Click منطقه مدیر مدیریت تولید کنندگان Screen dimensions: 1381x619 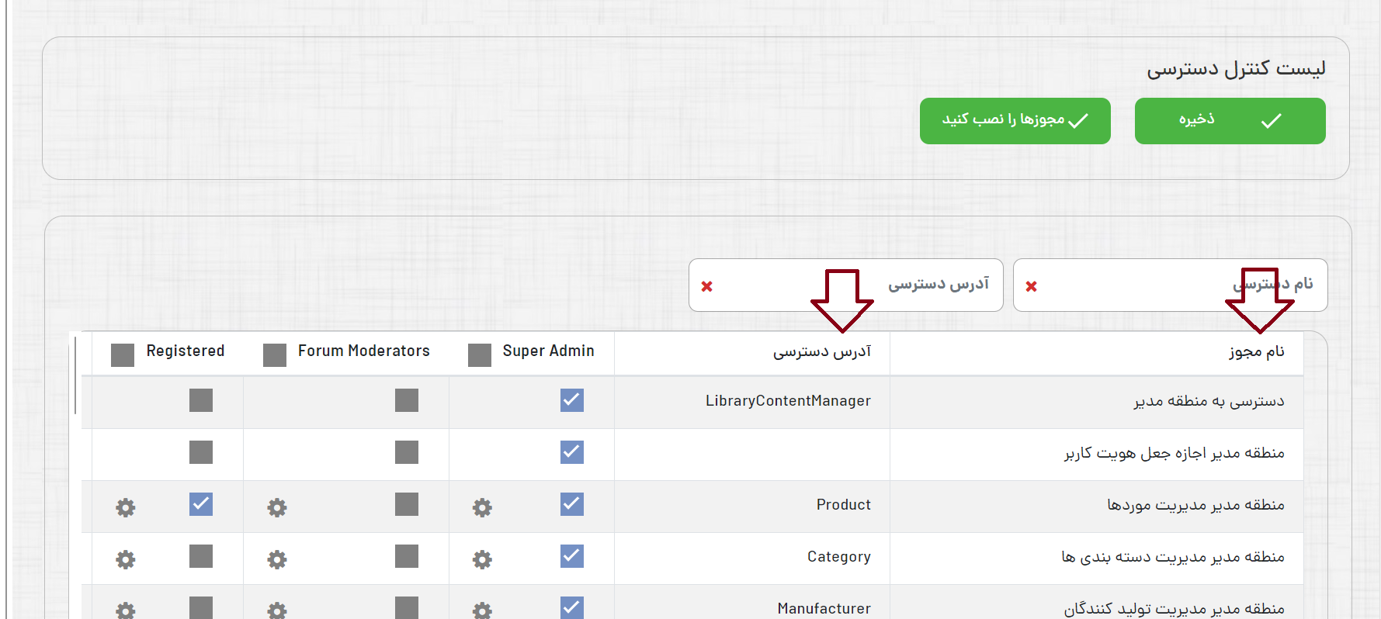coord(1174,609)
